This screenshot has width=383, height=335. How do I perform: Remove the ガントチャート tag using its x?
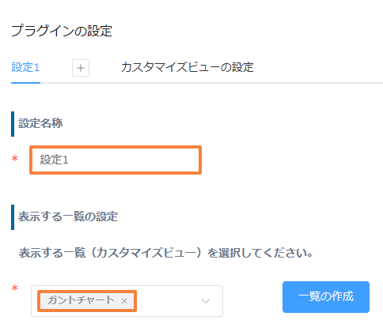point(124,301)
